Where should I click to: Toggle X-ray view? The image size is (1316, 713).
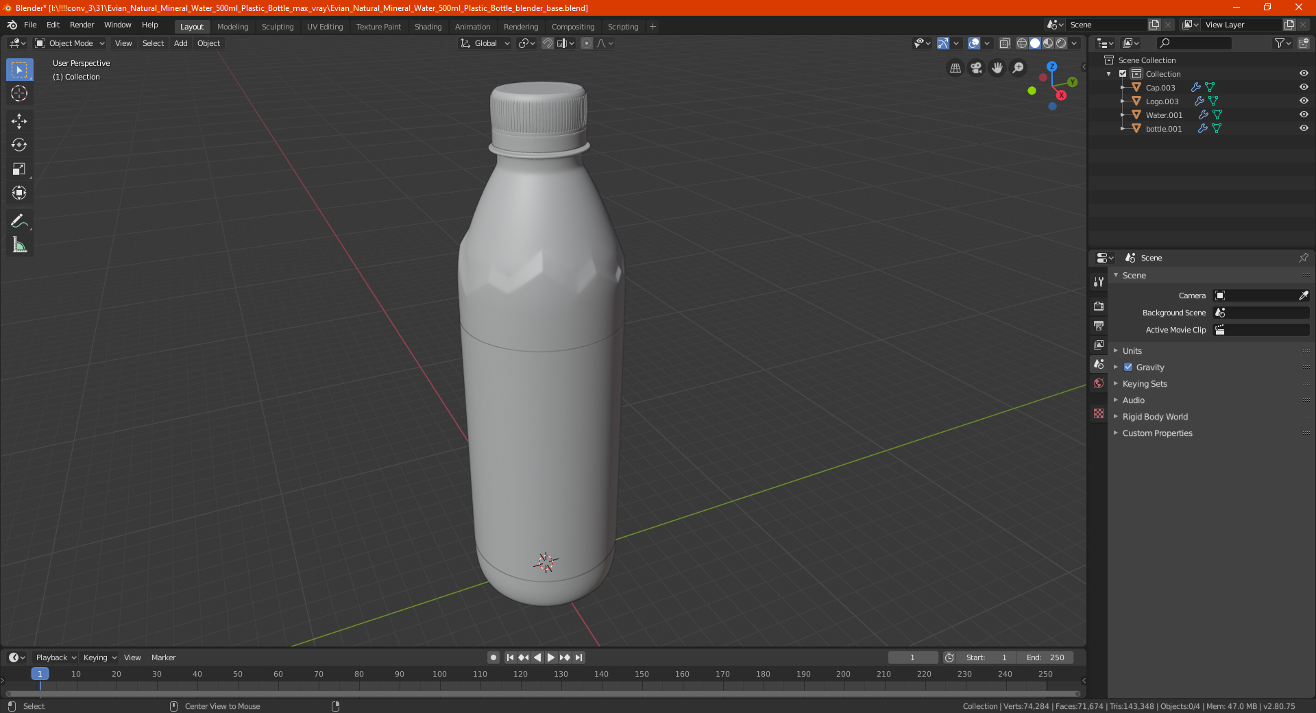(x=1004, y=43)
